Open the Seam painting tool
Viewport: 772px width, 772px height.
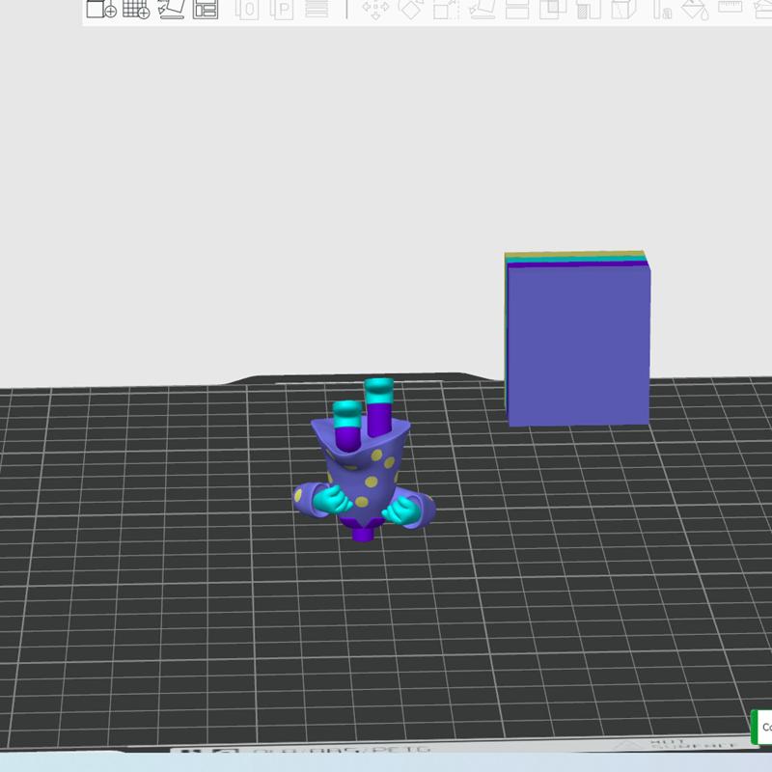pos(623,9)
